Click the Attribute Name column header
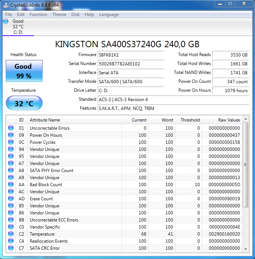This screenshot has height=259, width=255. tap(75, 120)
